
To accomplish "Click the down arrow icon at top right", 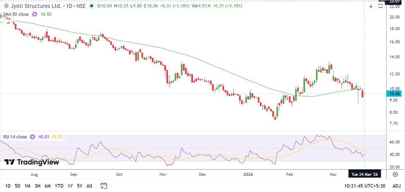I will pos(371,6).
